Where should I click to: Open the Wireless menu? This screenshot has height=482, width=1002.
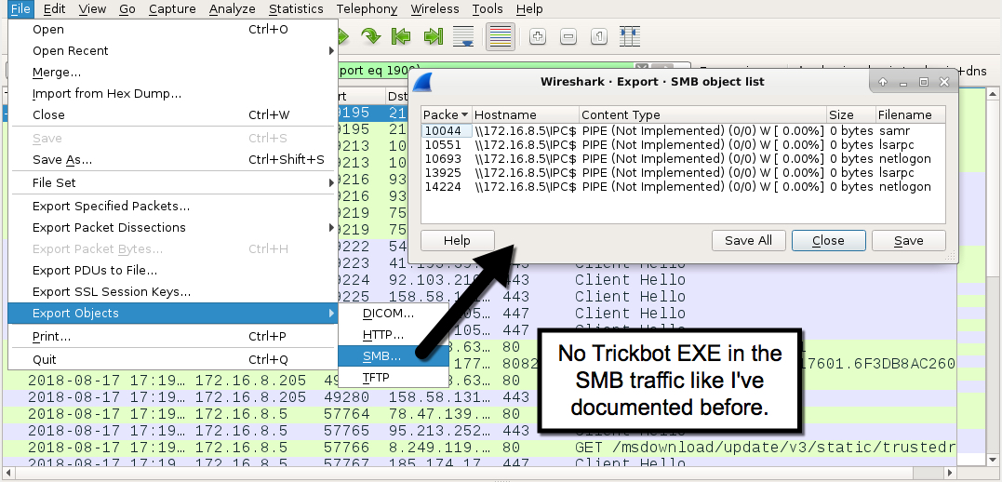point(434,9)
